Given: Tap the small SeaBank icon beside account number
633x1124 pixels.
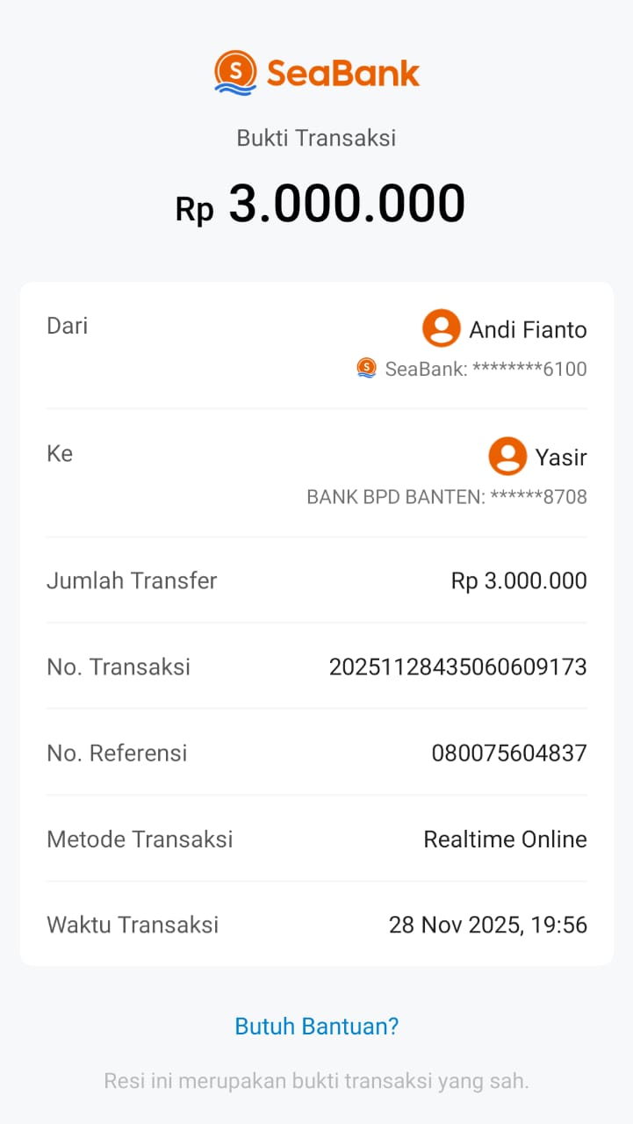Looking at the screenshot, I should point(366,369).
